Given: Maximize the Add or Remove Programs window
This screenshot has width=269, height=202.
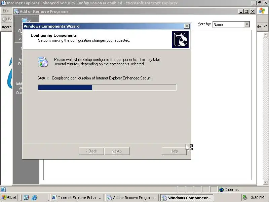Looking at the screenshot, I should 246,11.
